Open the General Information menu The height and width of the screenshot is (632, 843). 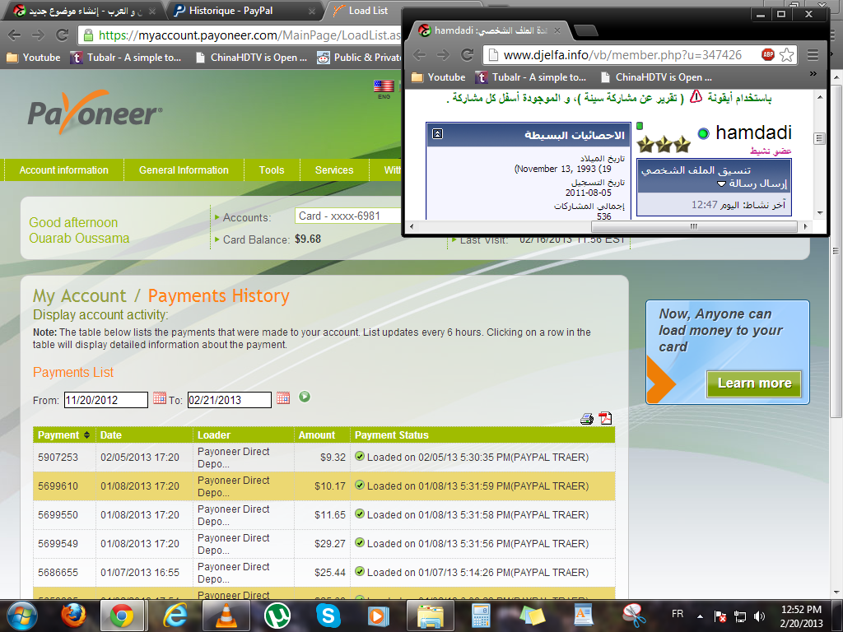(x=184, y=170)
